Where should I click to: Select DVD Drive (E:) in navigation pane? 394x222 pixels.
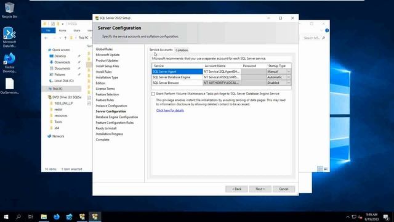pos(66,97)
